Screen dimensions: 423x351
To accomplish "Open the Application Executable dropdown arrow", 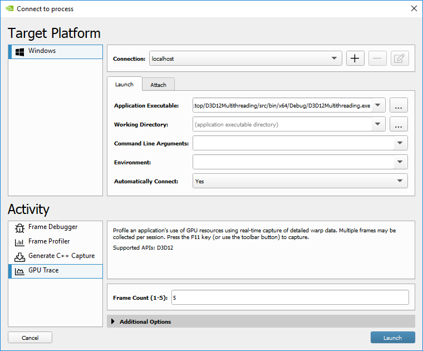I will 378,105.
